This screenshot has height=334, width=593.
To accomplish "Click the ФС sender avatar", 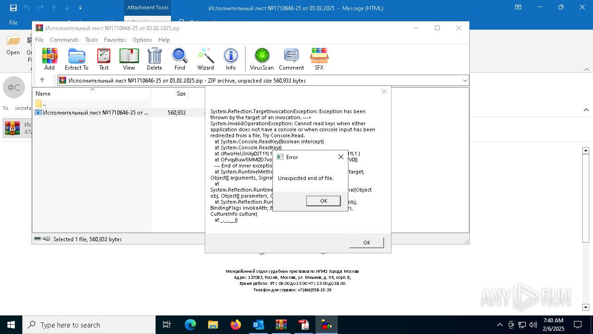I will pos(14,87).
